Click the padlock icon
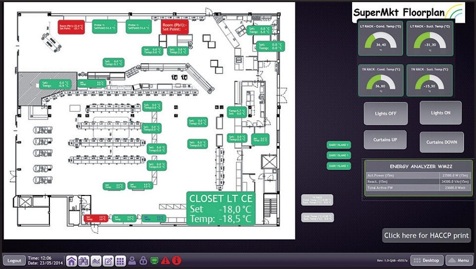Viewport: 476px width, 269px height. pos(143,260)
